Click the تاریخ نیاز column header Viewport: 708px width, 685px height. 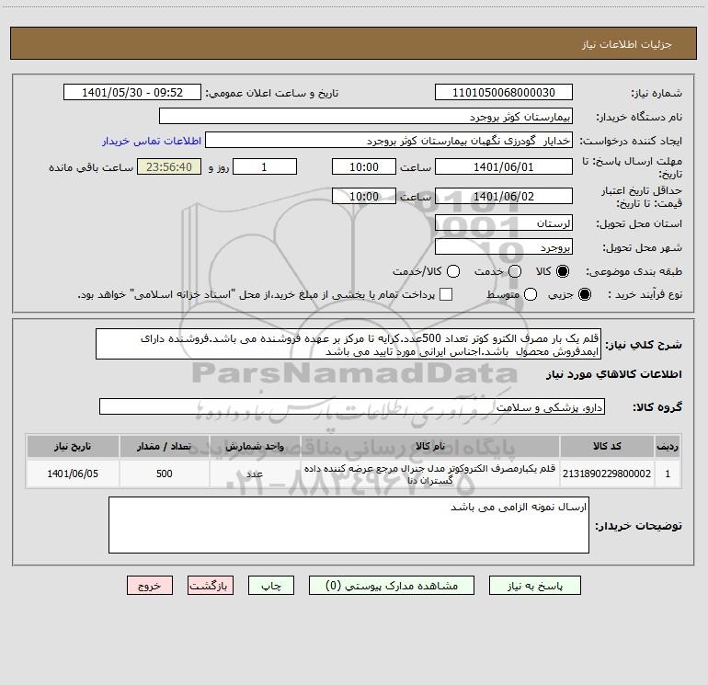tap(73, 446)
